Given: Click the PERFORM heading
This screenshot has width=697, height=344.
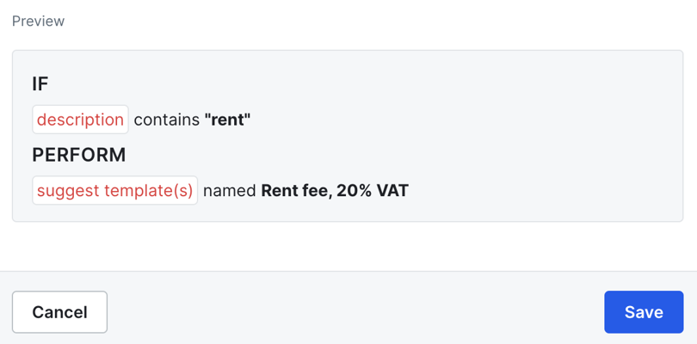Looking at the screenshot, I should (x=79, y=155).
